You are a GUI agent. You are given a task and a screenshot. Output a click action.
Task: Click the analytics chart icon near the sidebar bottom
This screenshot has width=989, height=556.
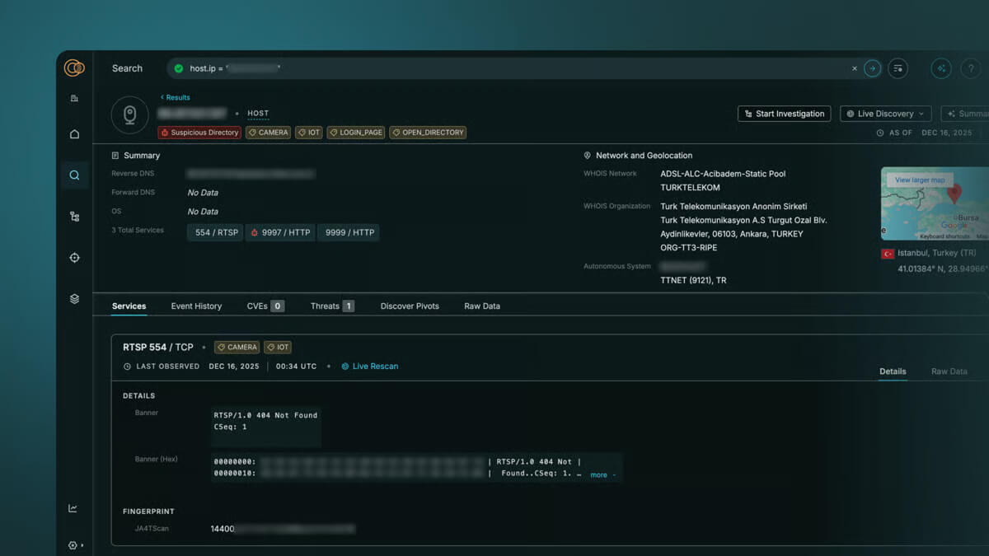point(74,508)
